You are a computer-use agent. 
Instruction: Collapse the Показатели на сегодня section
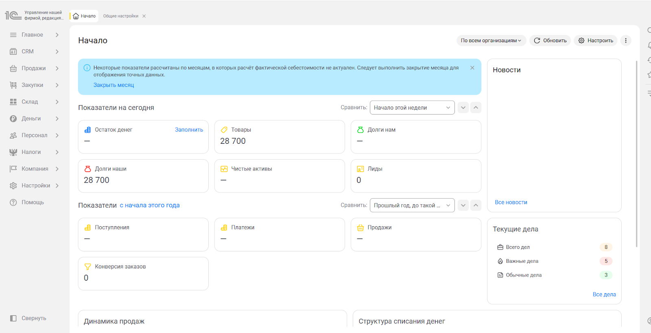tap(476, 108)
